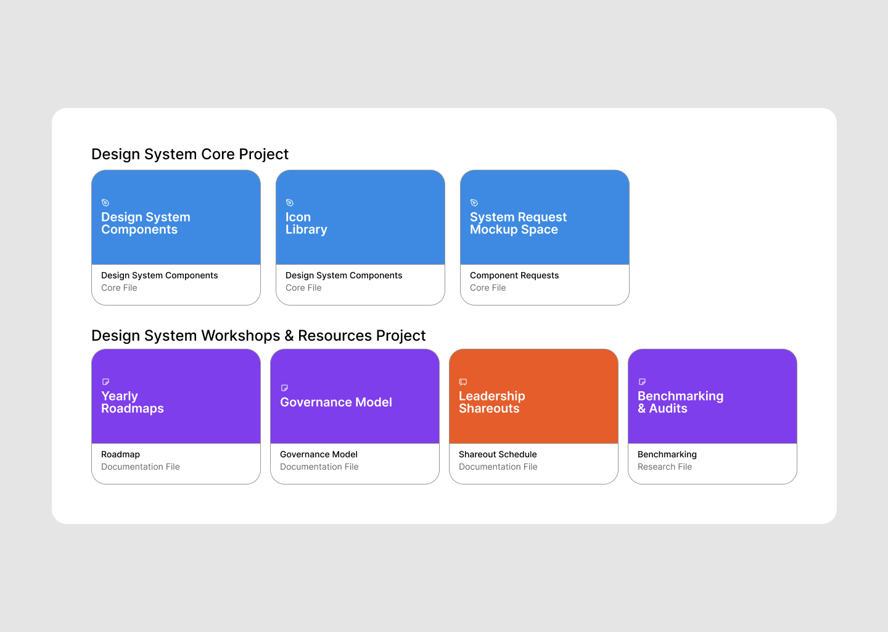Select the Design System Workshops & Resources Project heading
This screenshot has height=632, width=888.
click(258, 336)
